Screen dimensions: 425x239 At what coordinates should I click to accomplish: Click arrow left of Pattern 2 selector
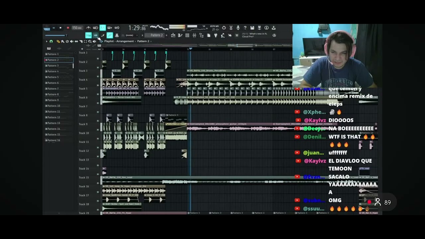[x=142, y=35]
